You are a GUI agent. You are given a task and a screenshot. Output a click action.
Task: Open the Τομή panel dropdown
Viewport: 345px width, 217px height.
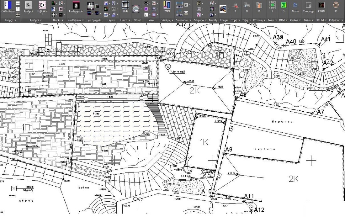235,20
